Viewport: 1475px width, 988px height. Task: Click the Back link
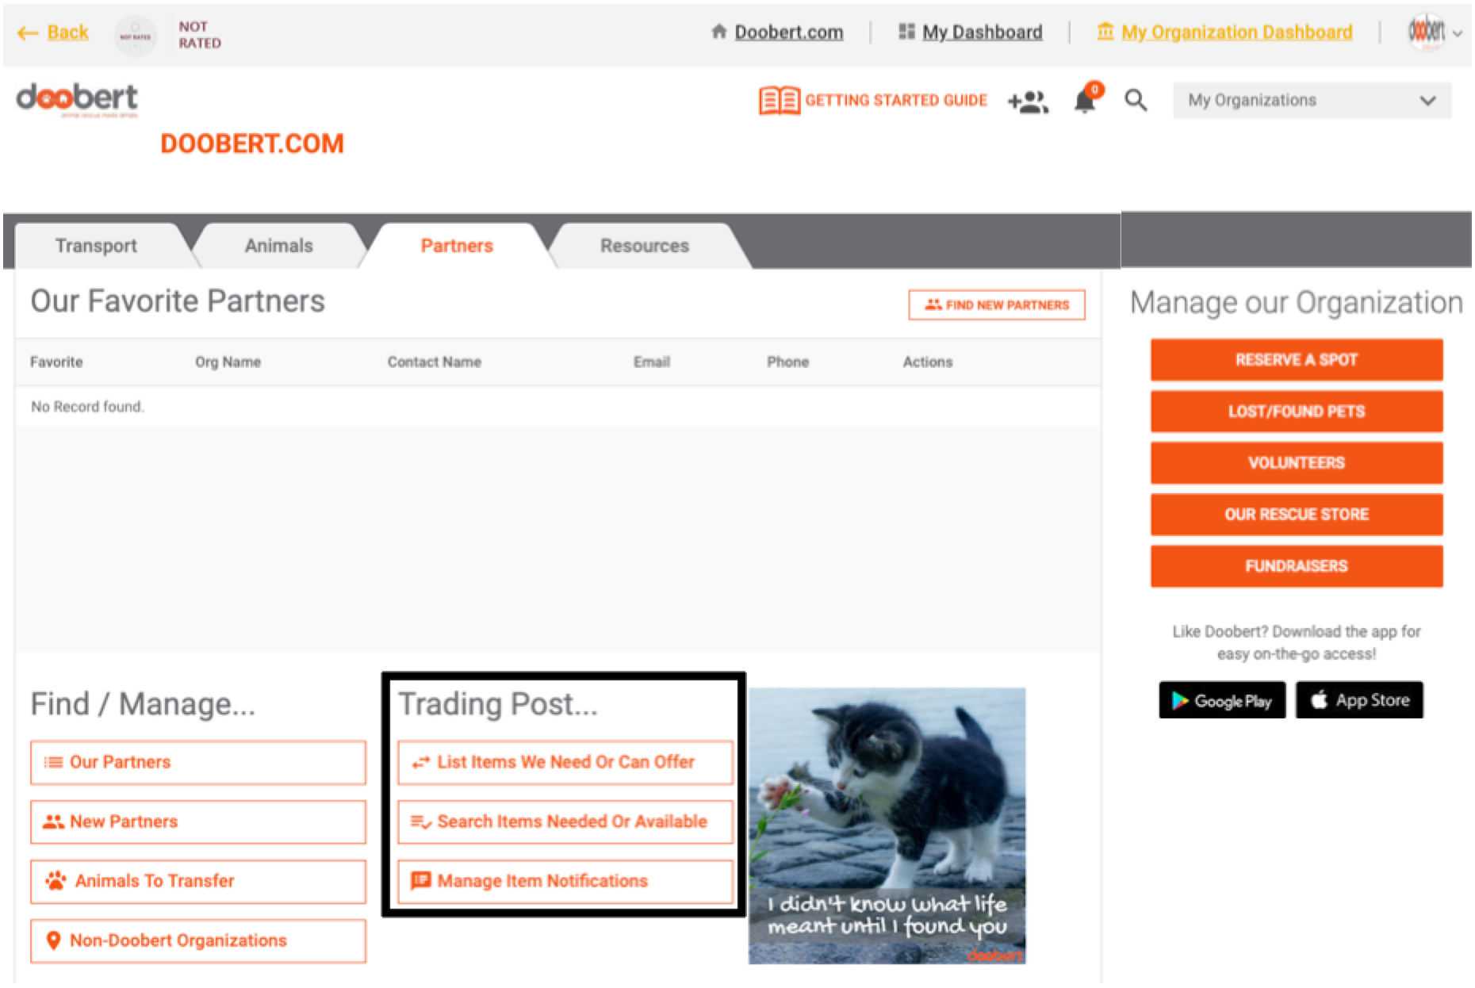point(67,33)
